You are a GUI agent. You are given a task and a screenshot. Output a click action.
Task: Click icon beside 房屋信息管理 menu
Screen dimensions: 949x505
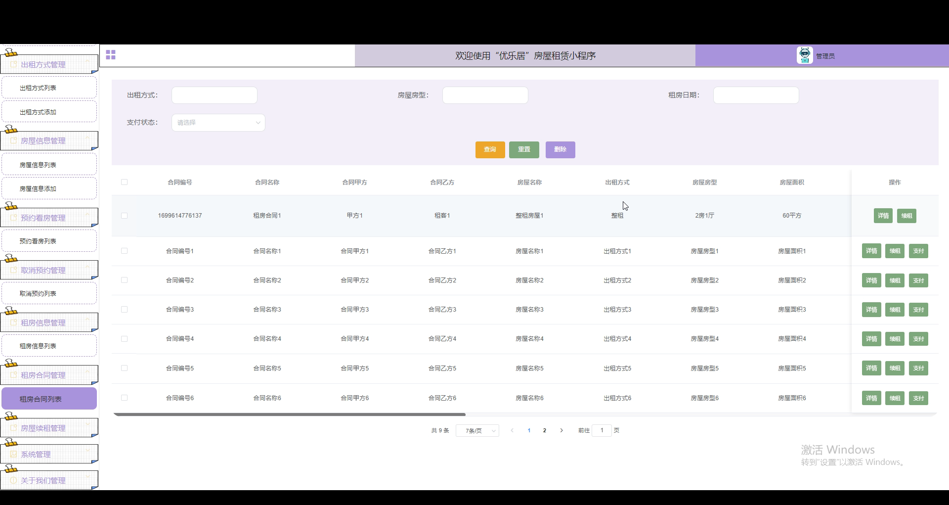(x=14, y=141)
